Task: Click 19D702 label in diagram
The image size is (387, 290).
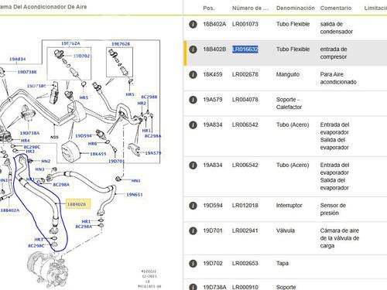Action: [81, 56]
